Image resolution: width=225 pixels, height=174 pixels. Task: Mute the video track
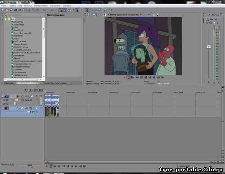22,108
